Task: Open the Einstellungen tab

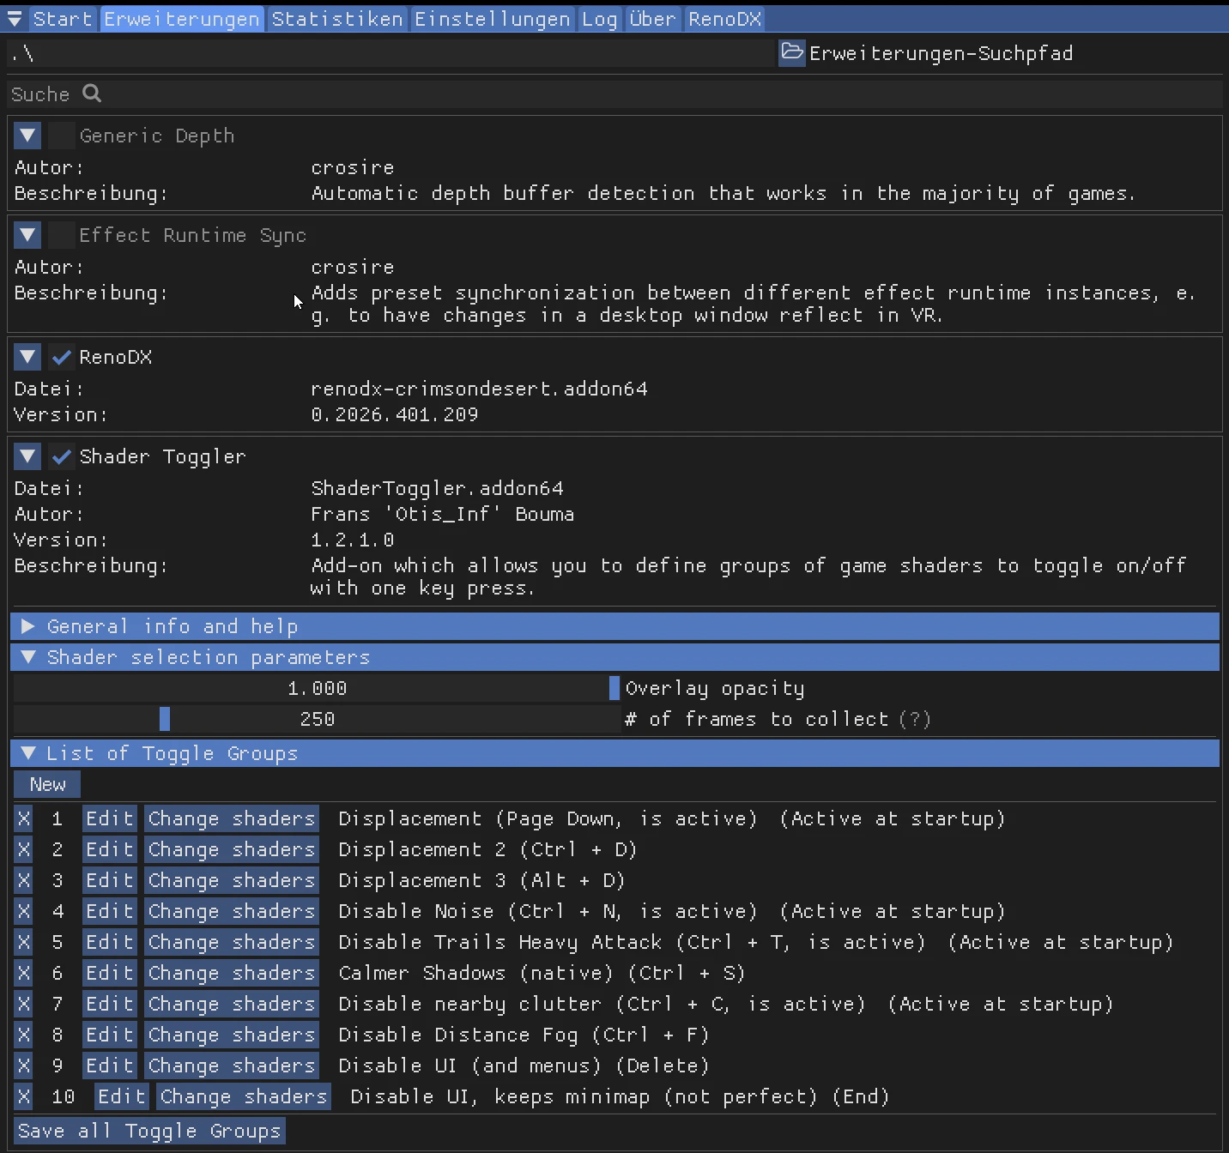Action: pyautogui.click(x=492, y=19)
